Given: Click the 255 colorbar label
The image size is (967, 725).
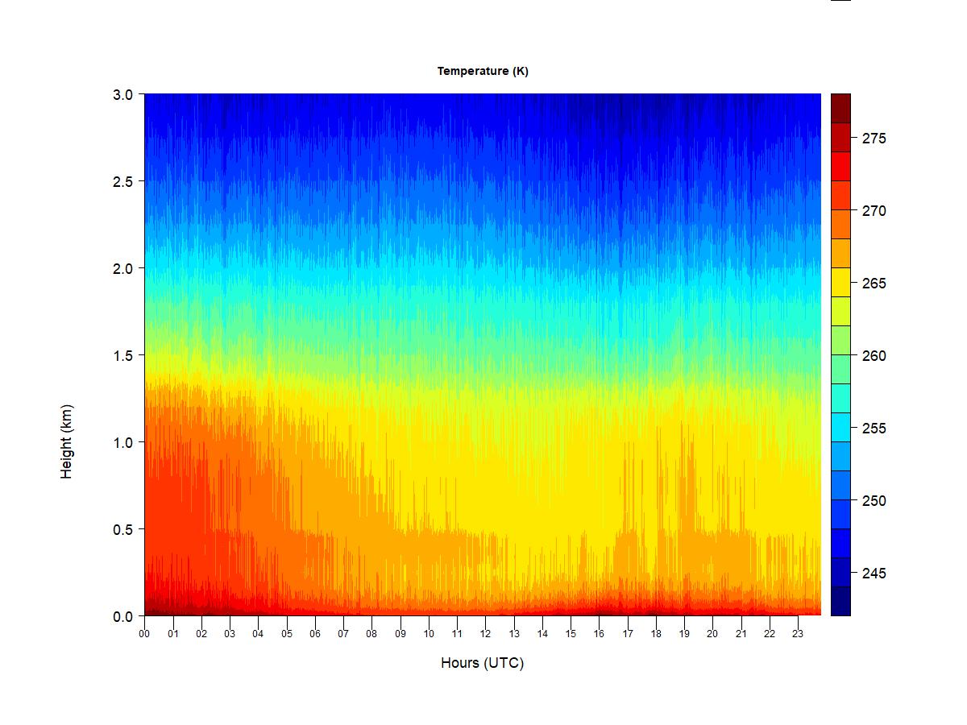Looking at the screenshot, I should click(874, 429).
